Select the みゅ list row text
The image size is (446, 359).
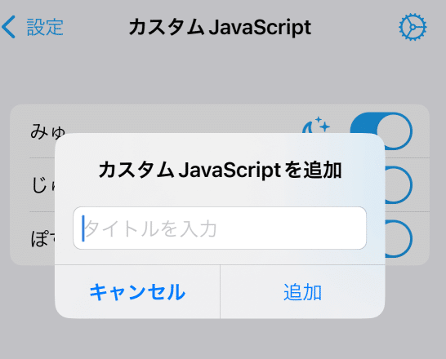[47, 132]
